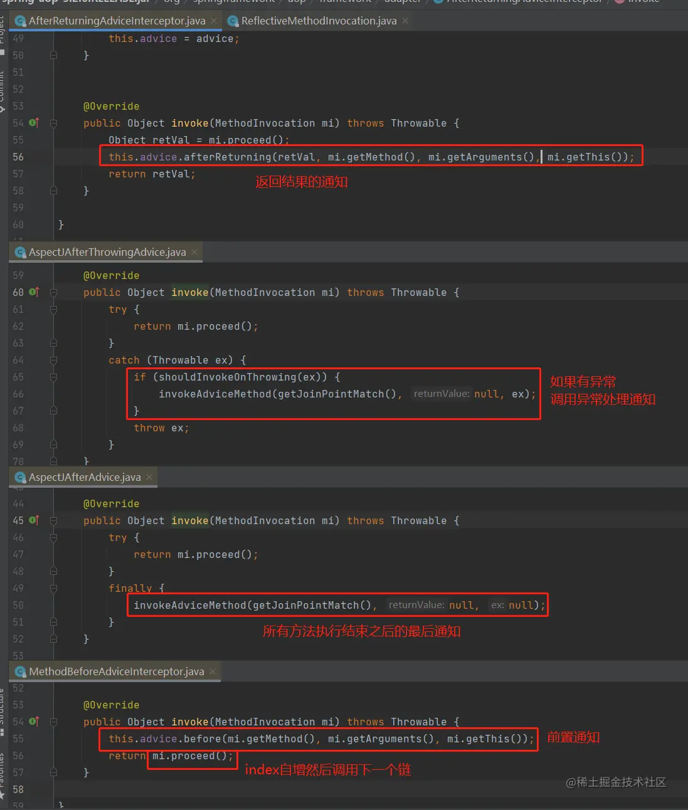The width and height of the screenshot is (688, 810).
Task: Click @Override annotation in MethodBeforeAdviceInterceptor.java
Action: pyautogui.click(x=112, y=705)
